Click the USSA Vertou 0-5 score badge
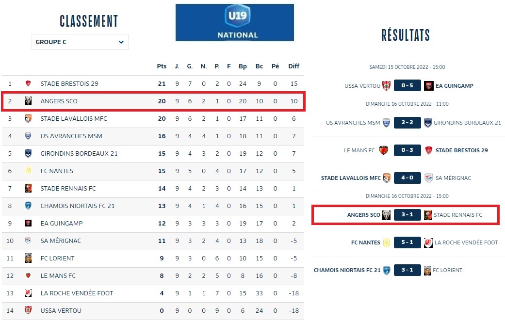 pos(407,86)
